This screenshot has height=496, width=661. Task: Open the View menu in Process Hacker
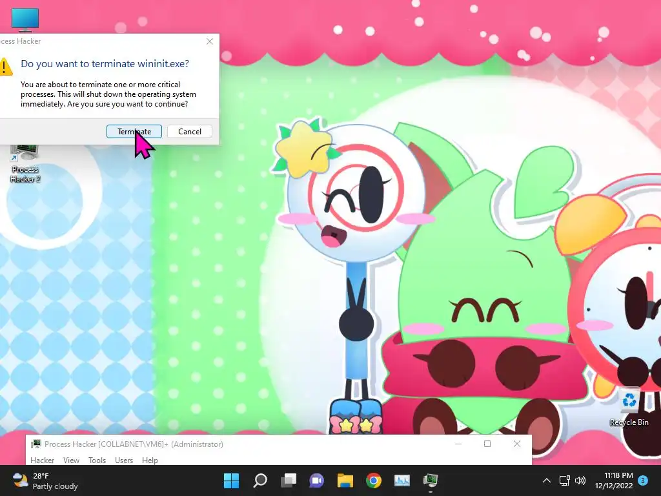(x=71, y=460)
